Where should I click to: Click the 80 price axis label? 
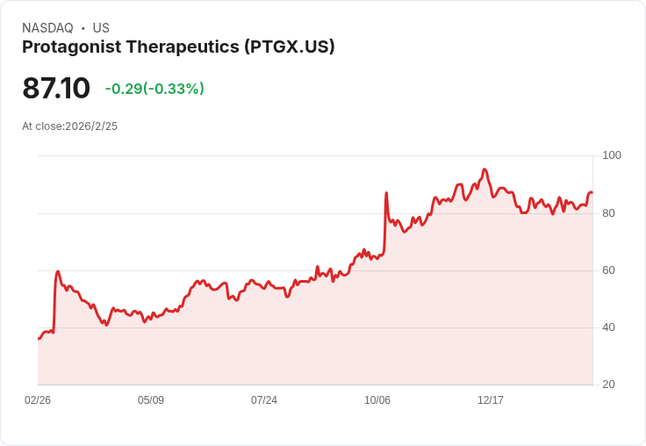pos(608,213)
